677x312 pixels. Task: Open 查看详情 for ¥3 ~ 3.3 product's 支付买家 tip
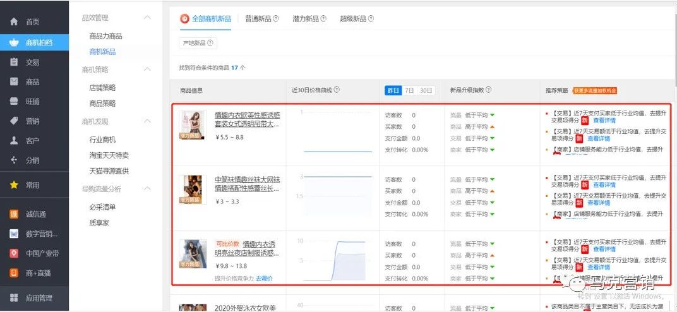click(x=604, y=184)
